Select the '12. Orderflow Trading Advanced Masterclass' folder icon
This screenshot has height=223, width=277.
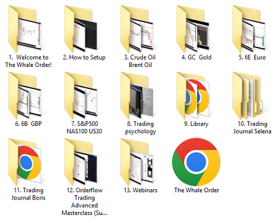point(81,162)
